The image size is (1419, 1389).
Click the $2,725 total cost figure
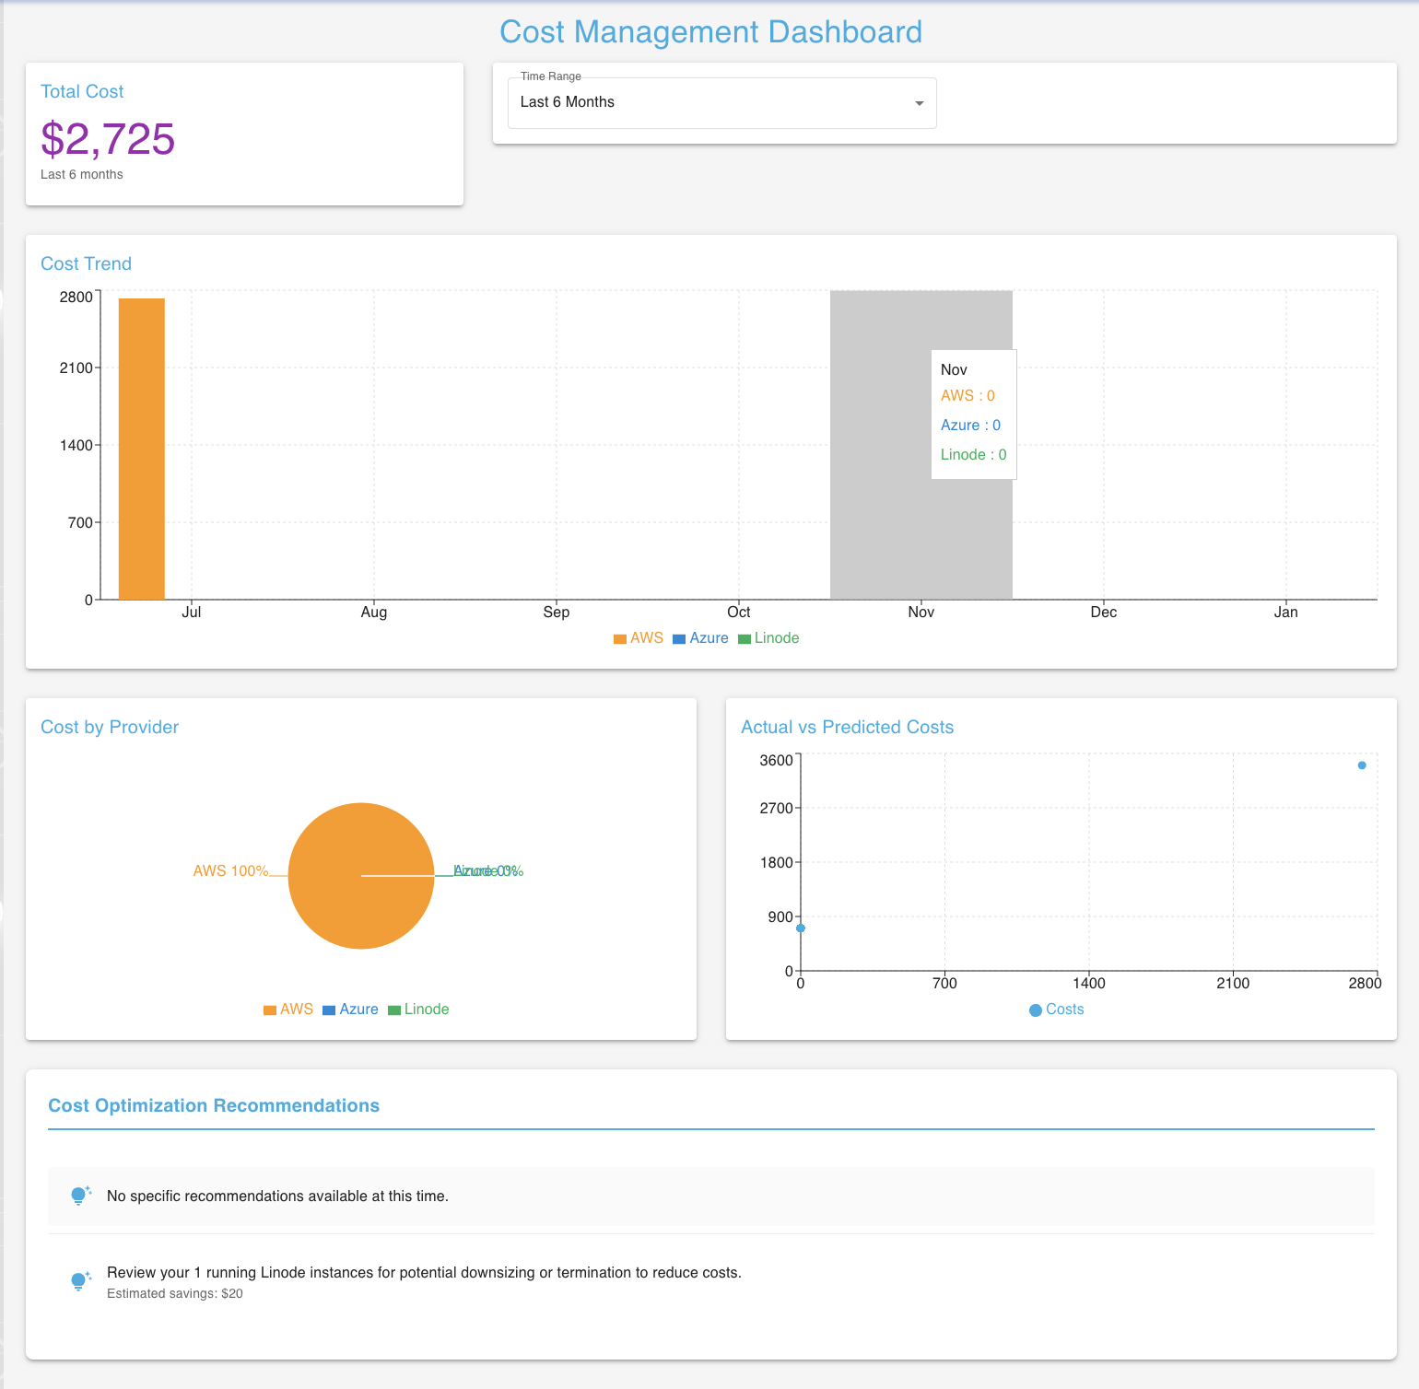click(x=108, y=139)
